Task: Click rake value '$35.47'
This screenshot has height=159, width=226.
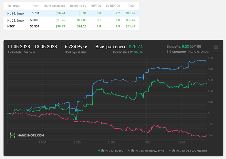Action: coord(130,20)
